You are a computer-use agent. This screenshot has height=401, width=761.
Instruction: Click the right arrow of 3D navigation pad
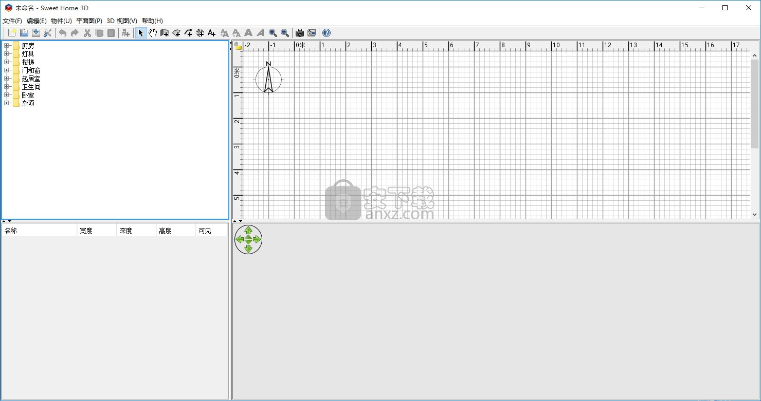258,239
